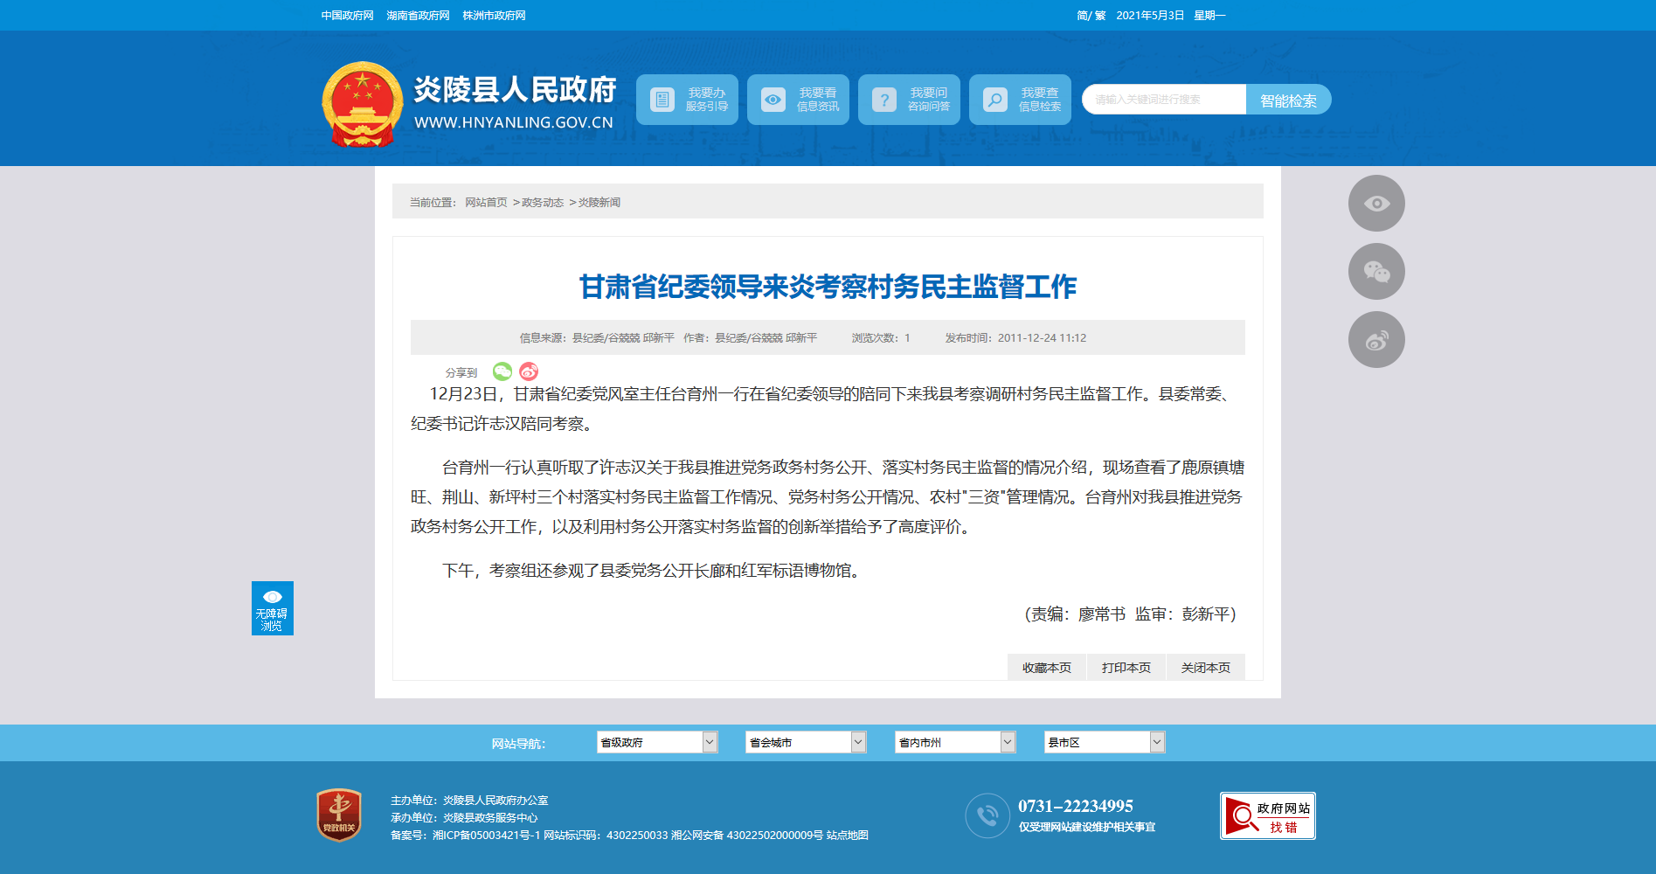
Task: Click the green WeChat share icon
Action: click(502, 371)
